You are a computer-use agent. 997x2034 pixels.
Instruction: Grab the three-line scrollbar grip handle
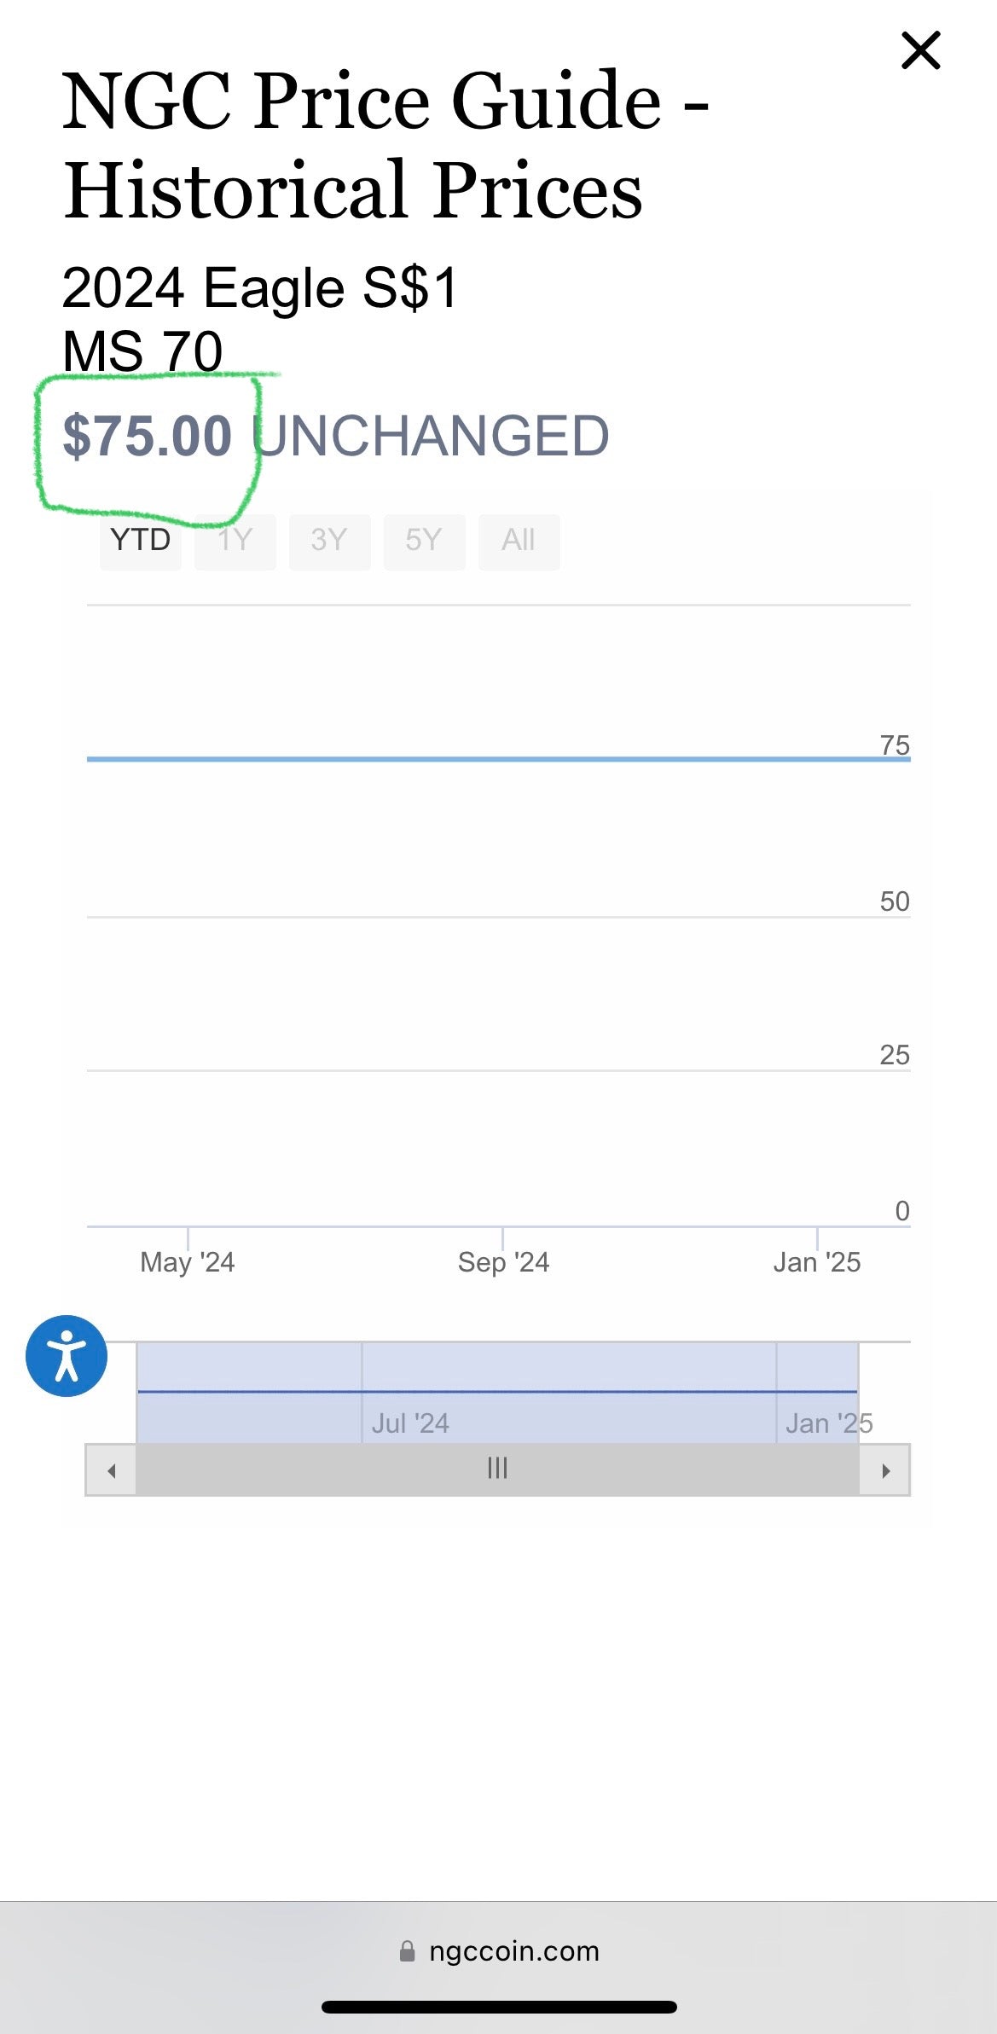497,1469
